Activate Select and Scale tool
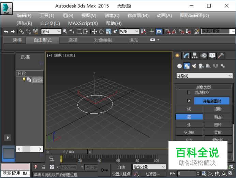Screen dimensions: 236x178 pyautogui.click(x=108, y=32)
